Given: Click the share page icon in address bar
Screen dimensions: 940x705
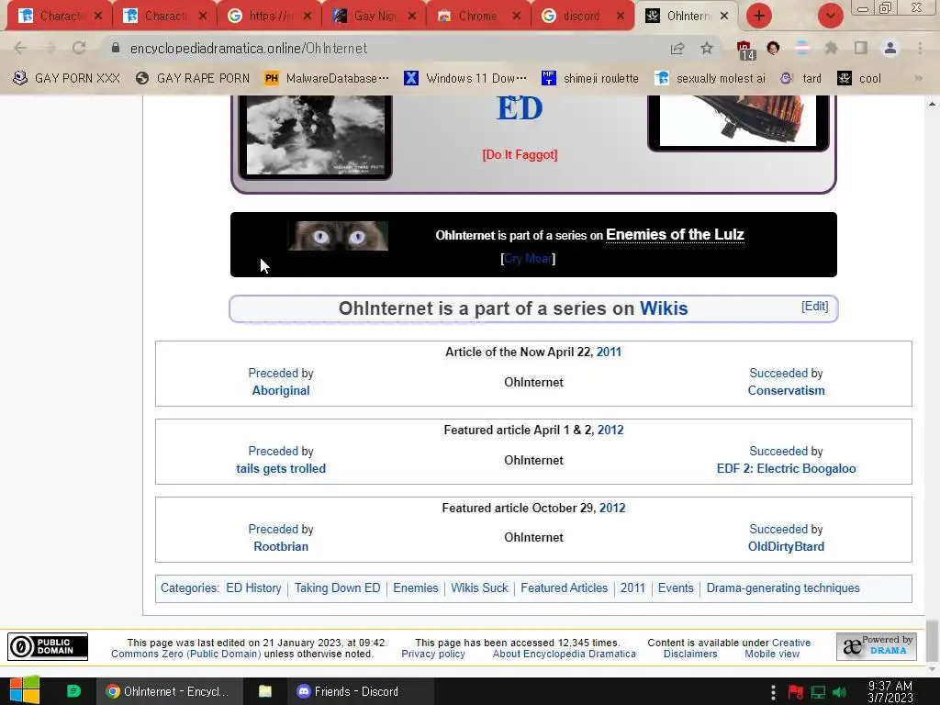Looking at the screenshot, I should click(677, 48).
